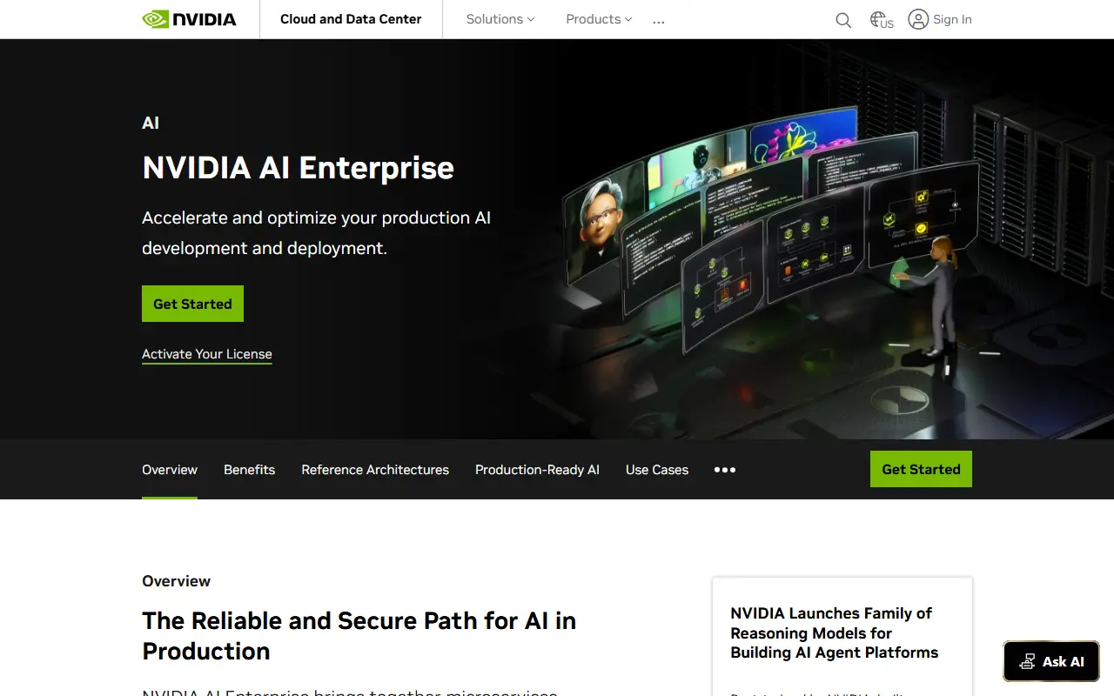Open the NVIDIA reasoning models news card
The image size is (1114, 696).
(x=842, y=636)
